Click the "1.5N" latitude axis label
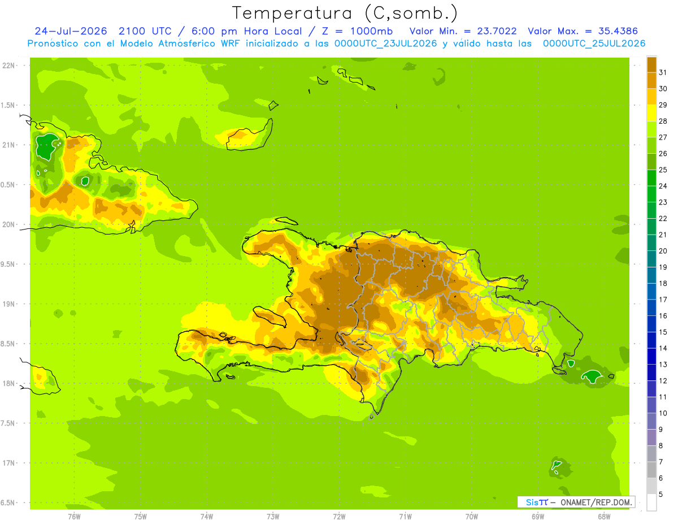Viewport: 678px width, 524px height. click(x=7, y=105)
